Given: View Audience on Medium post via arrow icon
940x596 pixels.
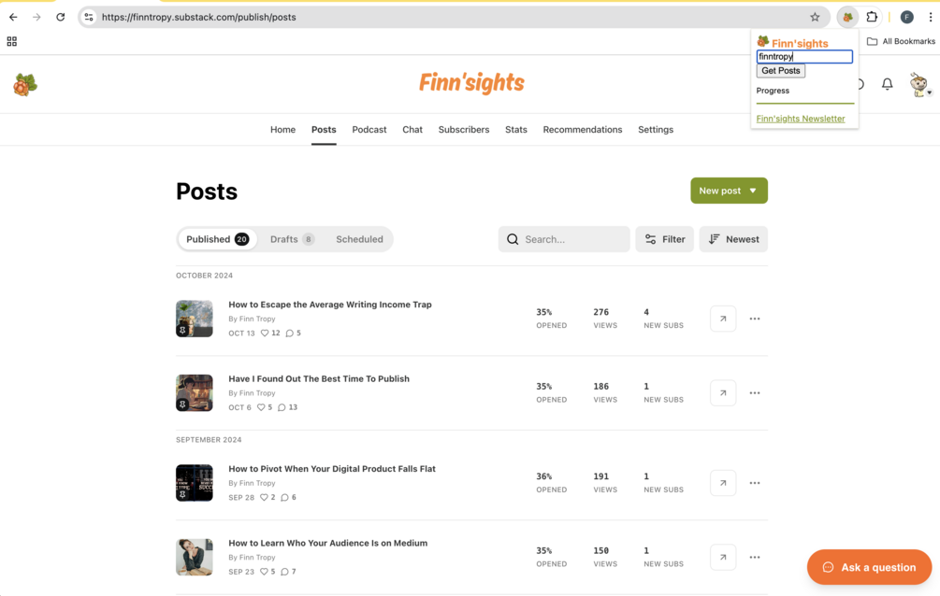Looking at the screenshot, I should coord(723,557).
